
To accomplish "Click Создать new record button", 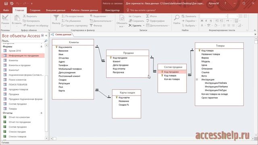I will tap(135, 16).
